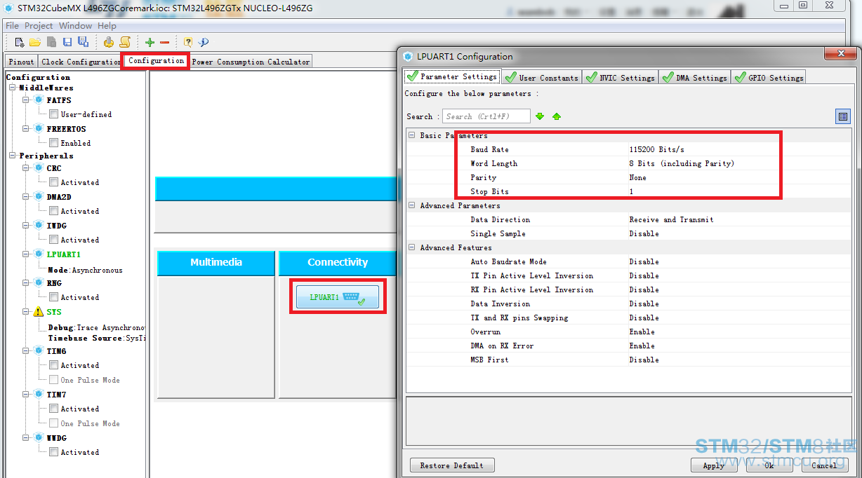Tick the DMA2D Activated checkbox
862x478 pixels.
pos(53,211)
